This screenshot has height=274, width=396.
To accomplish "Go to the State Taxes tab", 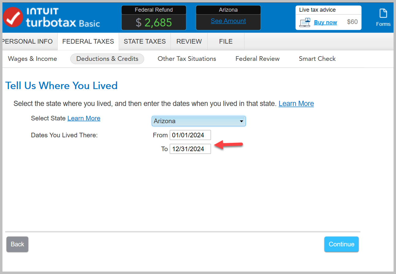I will [x=145, y=41].
